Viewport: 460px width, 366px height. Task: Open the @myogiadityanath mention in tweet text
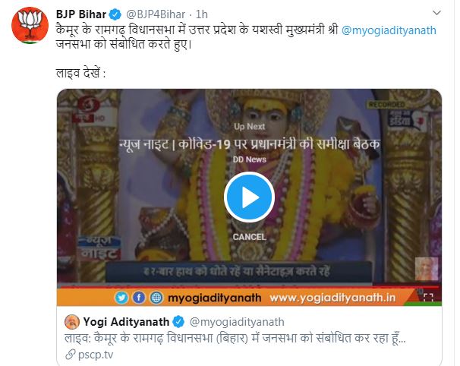389,30
